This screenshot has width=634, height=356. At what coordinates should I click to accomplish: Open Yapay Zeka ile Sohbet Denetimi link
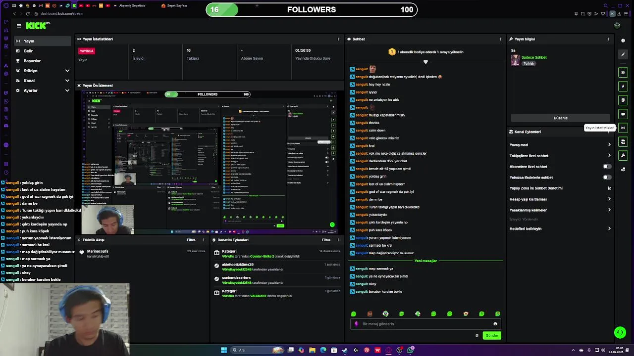[x=560, y=188]
